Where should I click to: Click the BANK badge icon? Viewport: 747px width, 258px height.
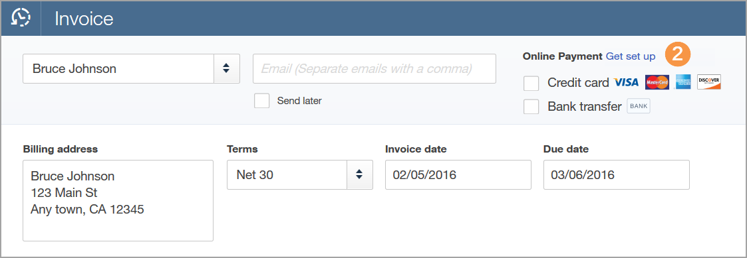639,106
